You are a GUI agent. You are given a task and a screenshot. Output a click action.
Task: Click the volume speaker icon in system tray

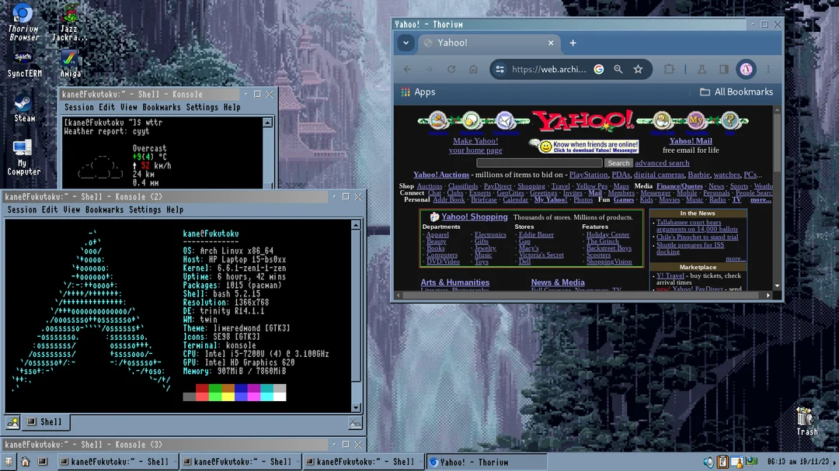click(708, 462)
